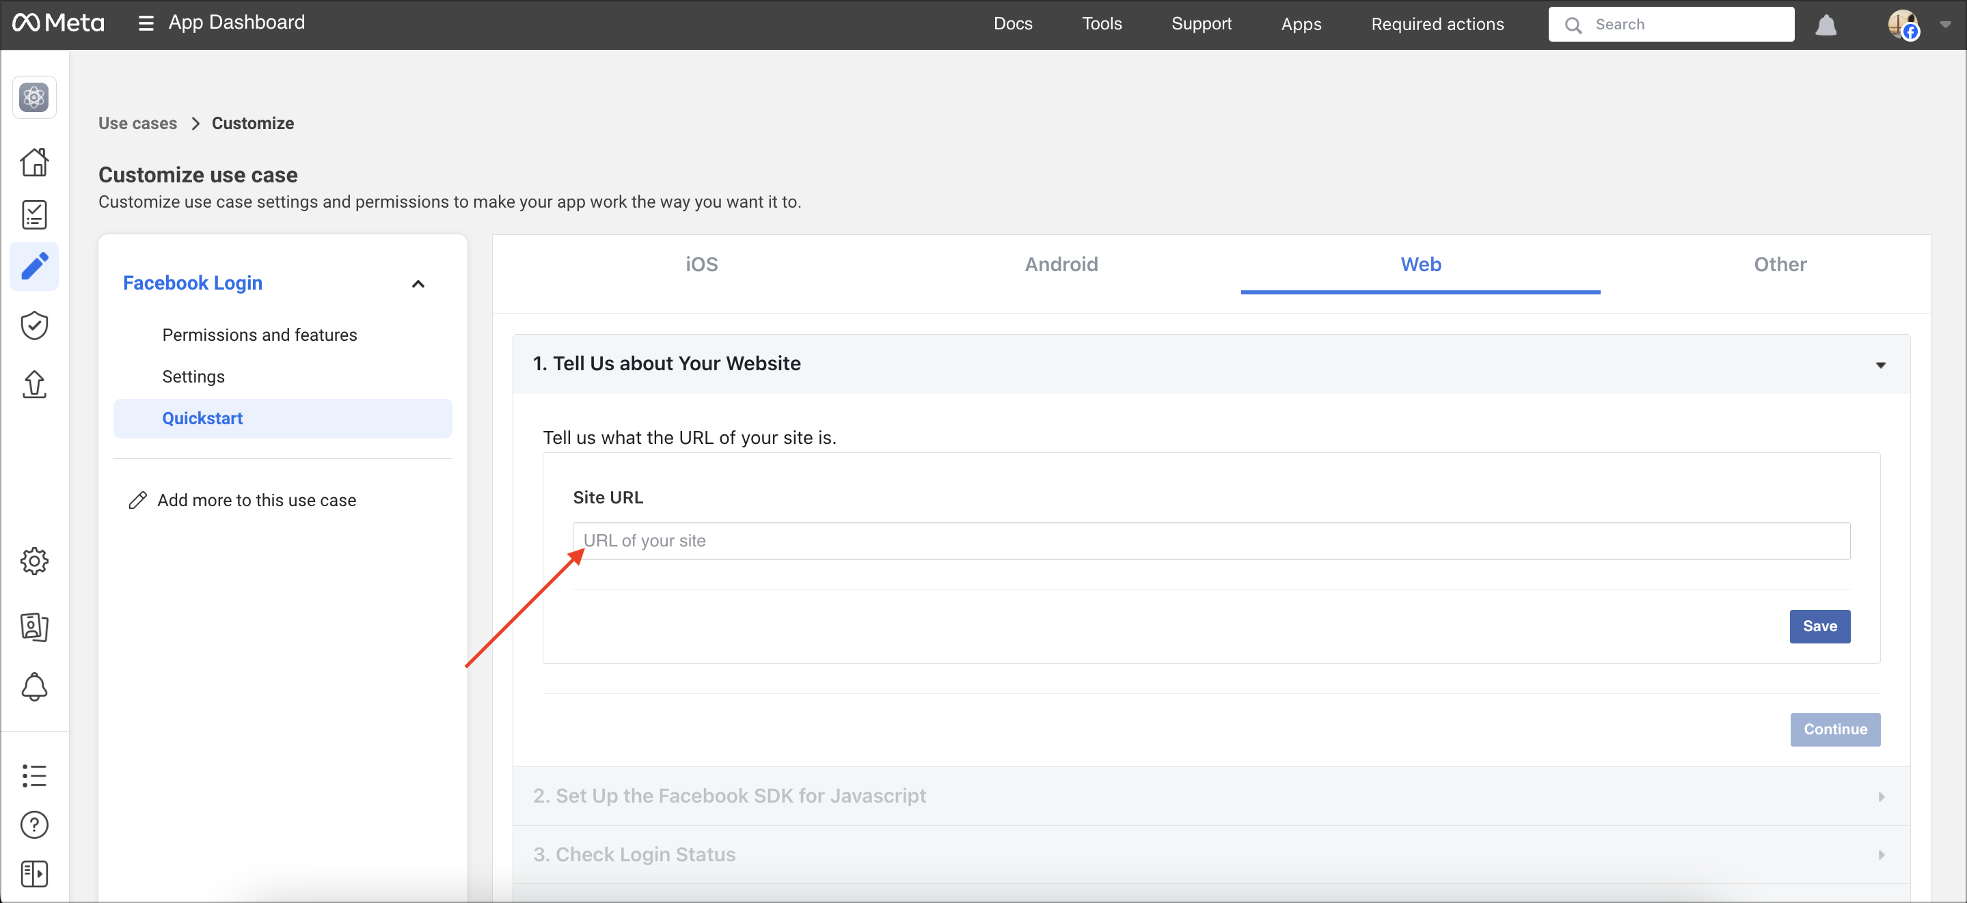Expand the Facebook SDK for Javascript arrow
The image size is (1967, 903).
click(x=1882, y=796)
